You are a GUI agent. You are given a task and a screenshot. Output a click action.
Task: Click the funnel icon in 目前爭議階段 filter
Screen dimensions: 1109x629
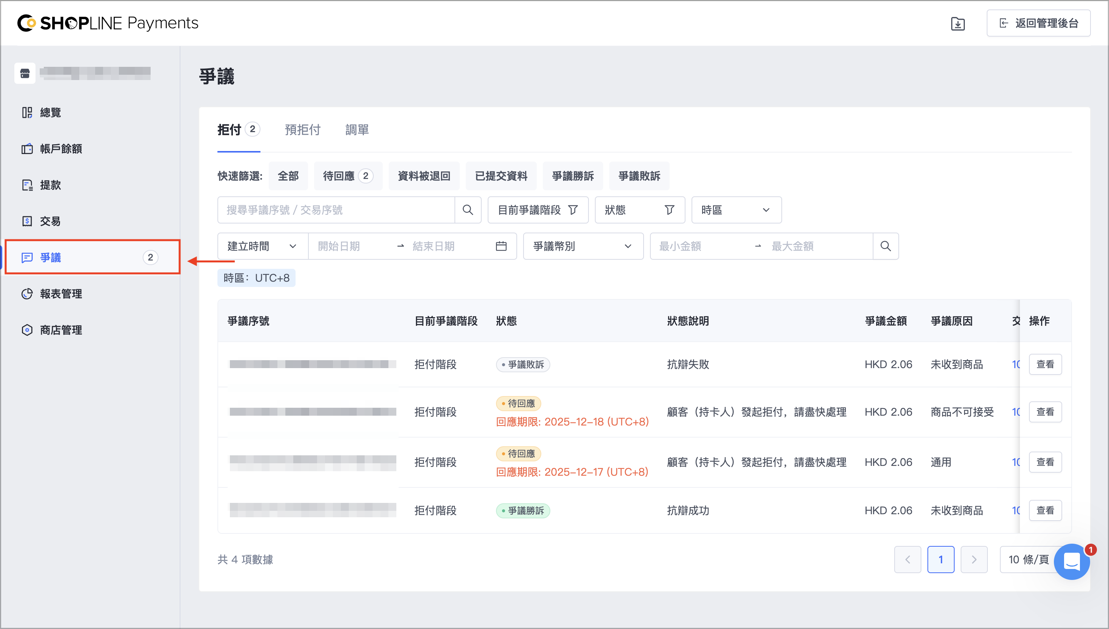[x=573, y=210]
